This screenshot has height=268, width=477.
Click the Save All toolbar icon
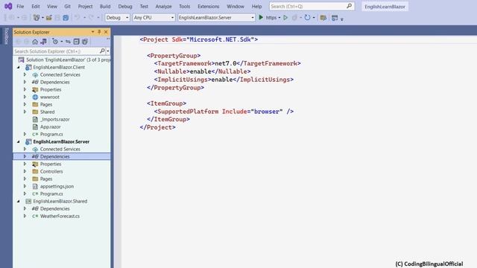(66, 18)
